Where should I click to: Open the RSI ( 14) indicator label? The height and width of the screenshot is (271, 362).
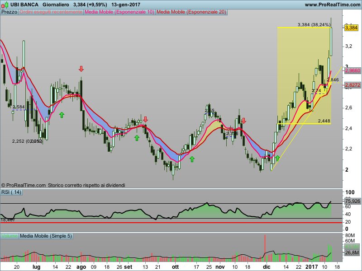tap(11, 192)
